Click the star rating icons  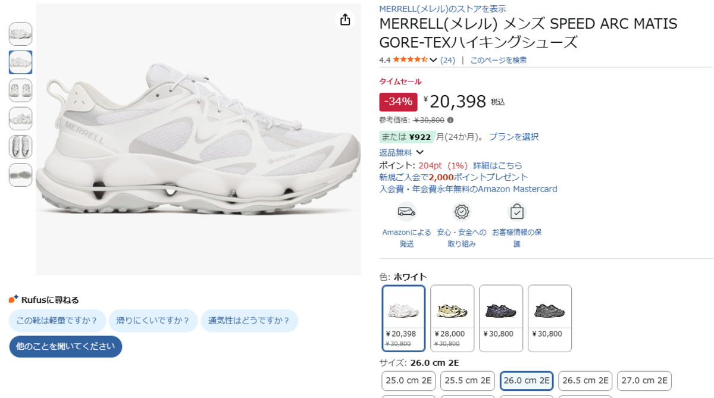point(410,59)
